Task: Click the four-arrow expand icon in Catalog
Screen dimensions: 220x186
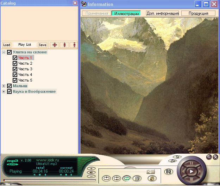Action: [x=55, y=45]
